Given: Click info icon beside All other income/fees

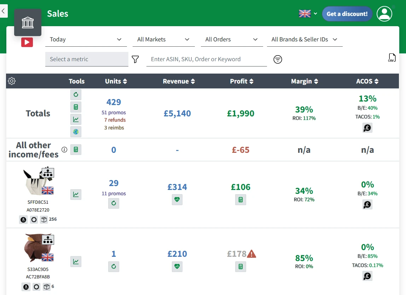Looking at the screenshot, I should [x=64, y=150].
